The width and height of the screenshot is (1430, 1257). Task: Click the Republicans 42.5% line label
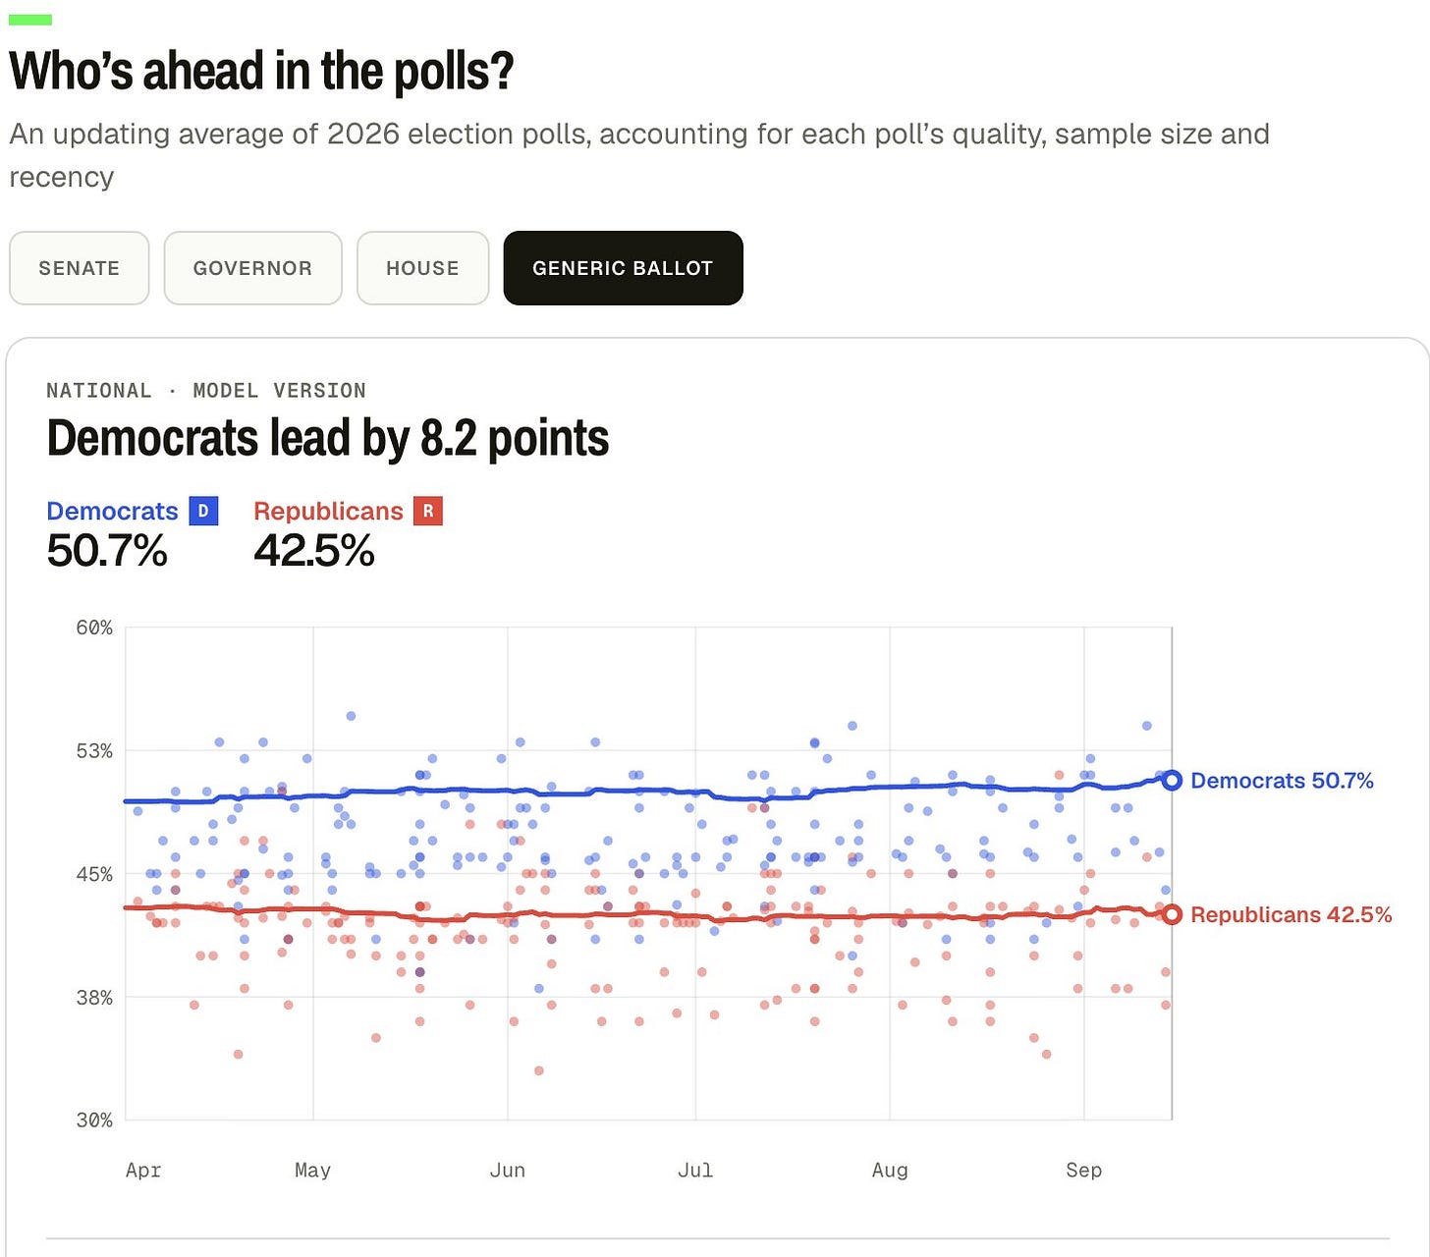1292,914
